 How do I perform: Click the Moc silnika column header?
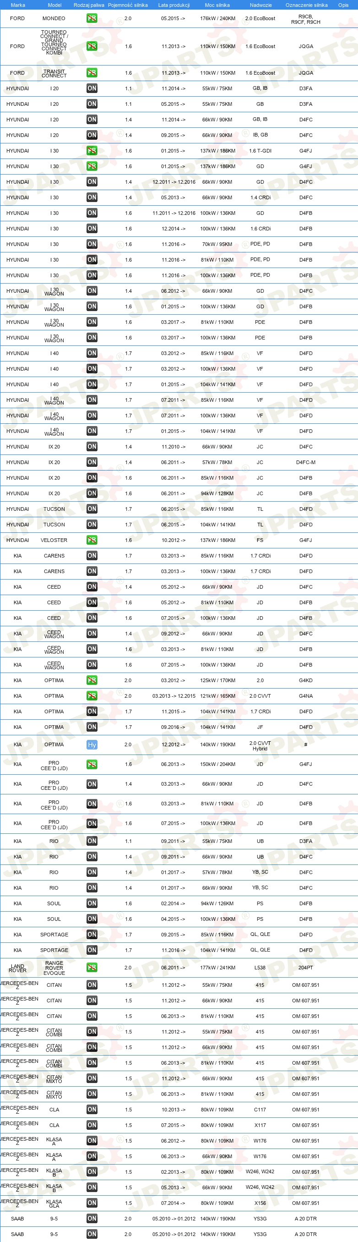217,5
